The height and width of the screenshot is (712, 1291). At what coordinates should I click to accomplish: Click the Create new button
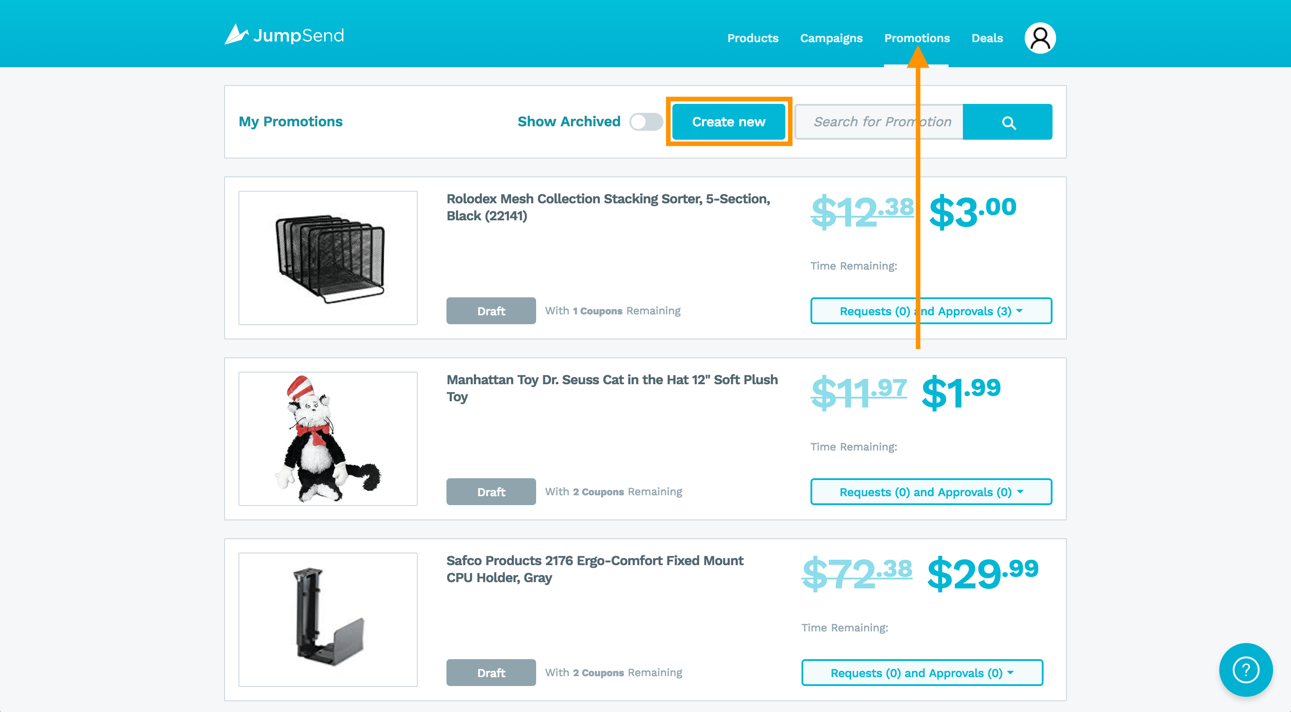click(728, 122)
